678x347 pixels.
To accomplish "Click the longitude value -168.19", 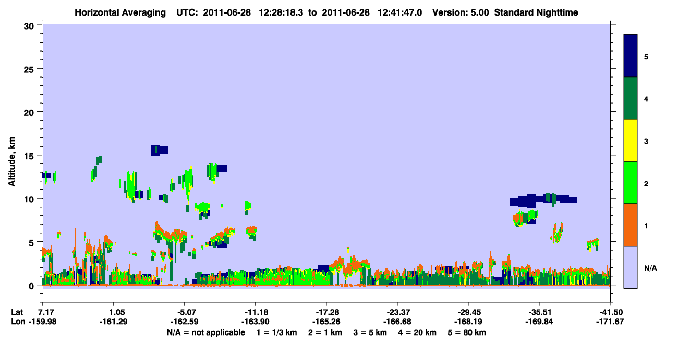I will point(468,322).
